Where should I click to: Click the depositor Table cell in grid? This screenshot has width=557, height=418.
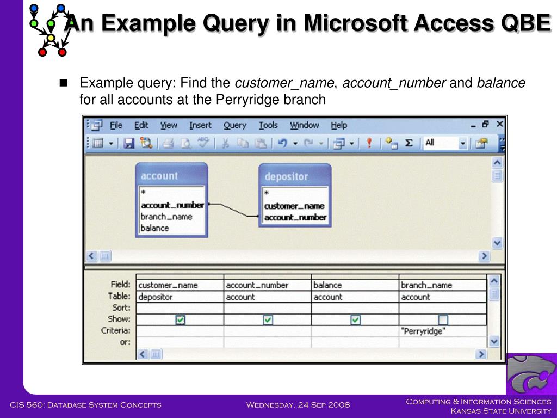[x=180, y=297]
